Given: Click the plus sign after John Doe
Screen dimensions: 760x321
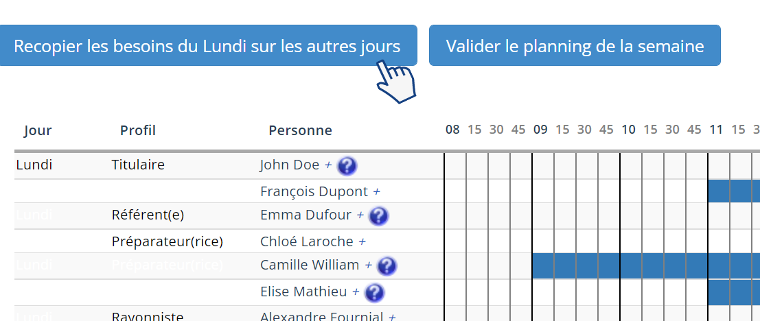Looking at the screenshot, I should tap(328, 165).
